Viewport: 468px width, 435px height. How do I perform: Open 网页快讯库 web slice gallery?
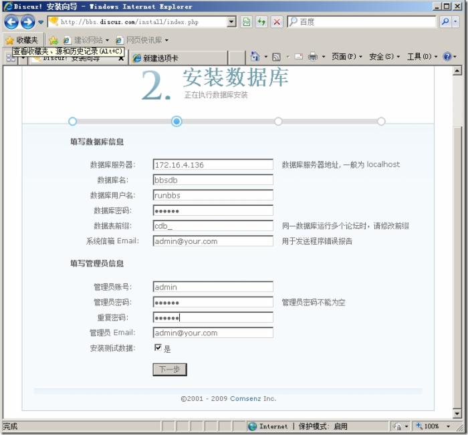pos(142,40)
